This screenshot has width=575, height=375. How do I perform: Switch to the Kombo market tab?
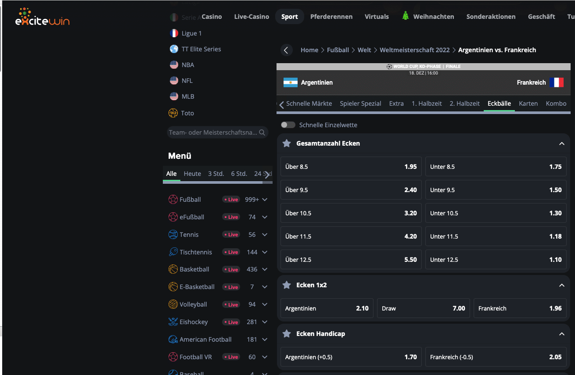point(556,104)
